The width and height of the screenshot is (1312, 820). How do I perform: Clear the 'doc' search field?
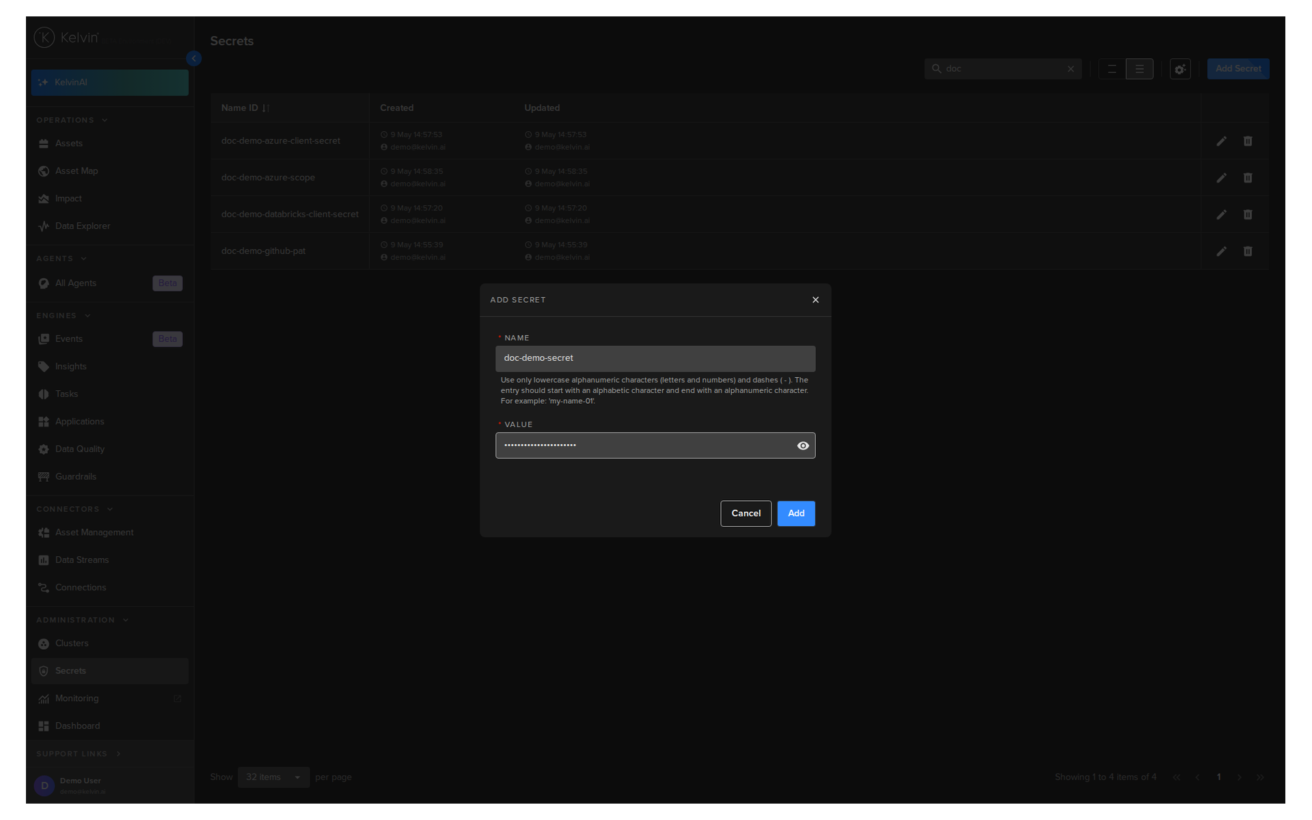(1071, 69)
